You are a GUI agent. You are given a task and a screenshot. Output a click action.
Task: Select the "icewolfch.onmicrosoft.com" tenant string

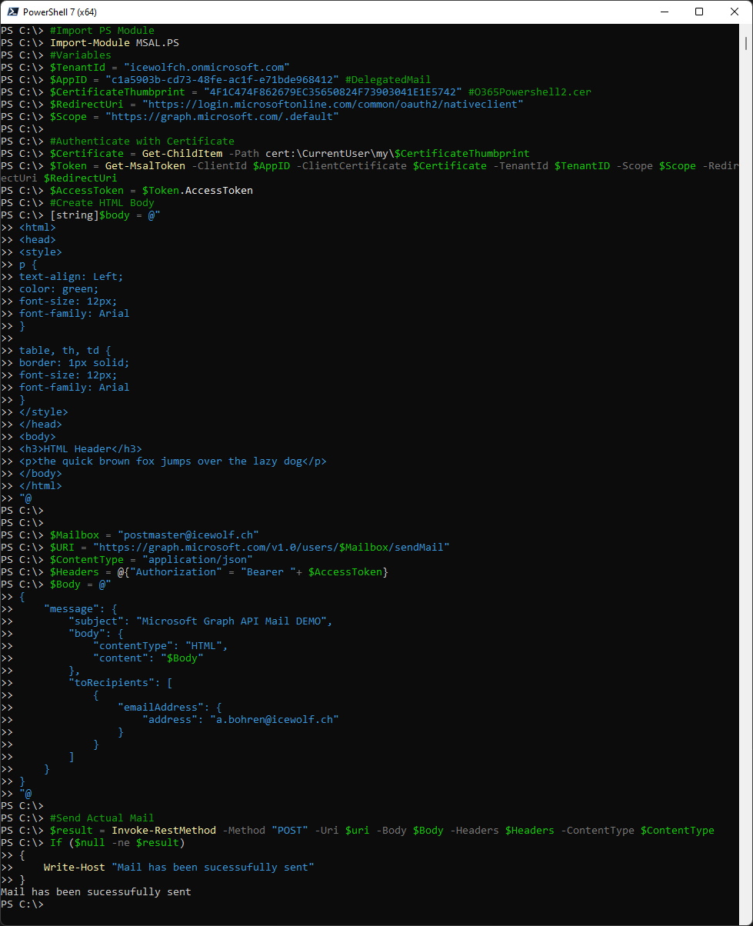[207, 68]
